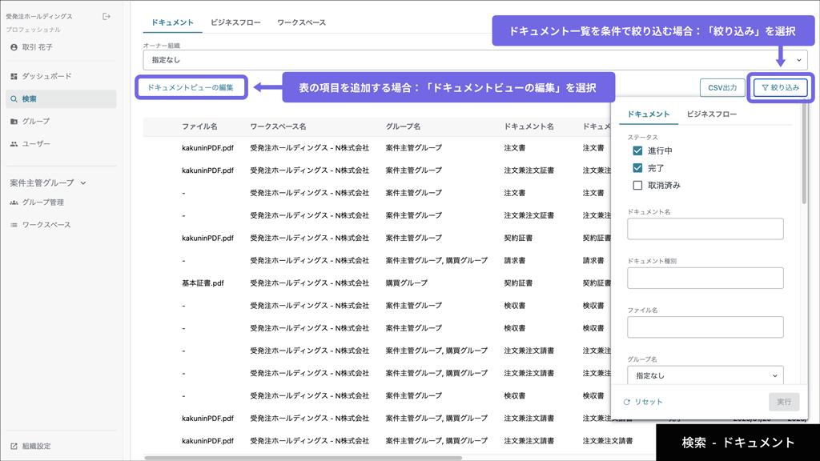Click the 実行 button in filter panel
Image resolution: width=820 pixels, height=461 pixels.
pyautogui.click(x=783, y=402)
